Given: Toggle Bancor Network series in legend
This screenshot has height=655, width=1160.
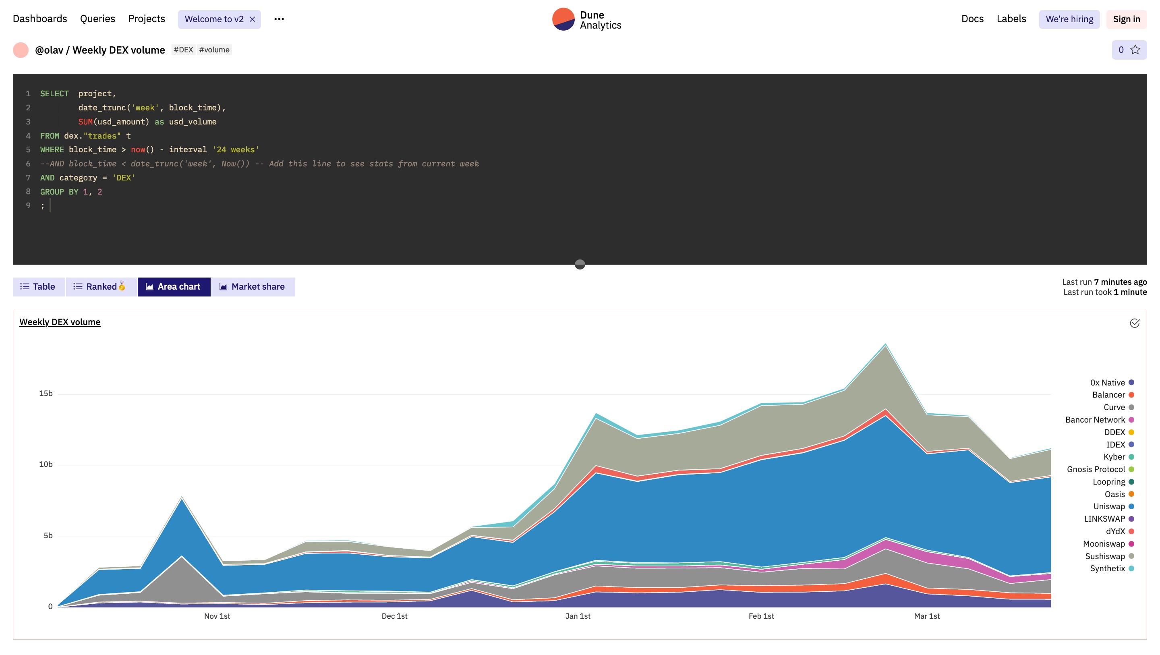Looking at the screenshot, I should [x=1099, y=420].
